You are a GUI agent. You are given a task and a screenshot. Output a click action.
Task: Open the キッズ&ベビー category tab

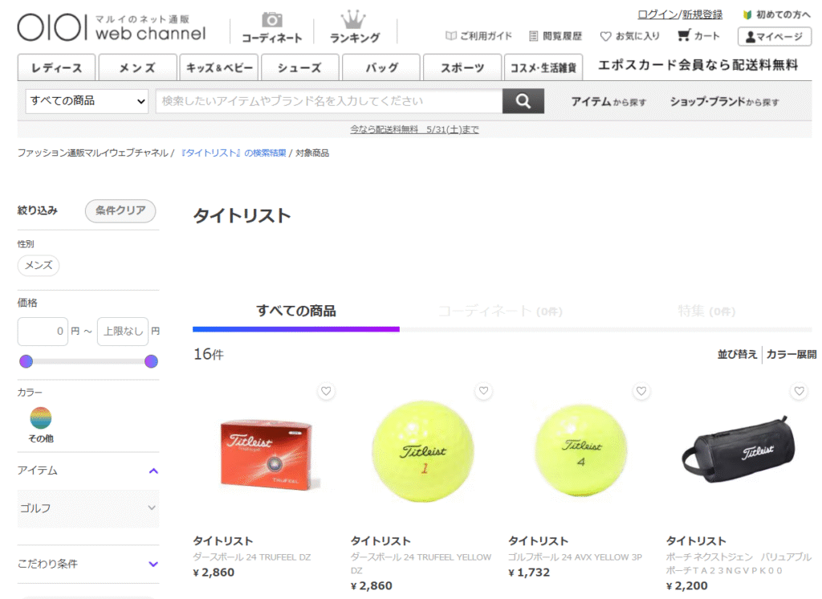click(x=219, y=67)
